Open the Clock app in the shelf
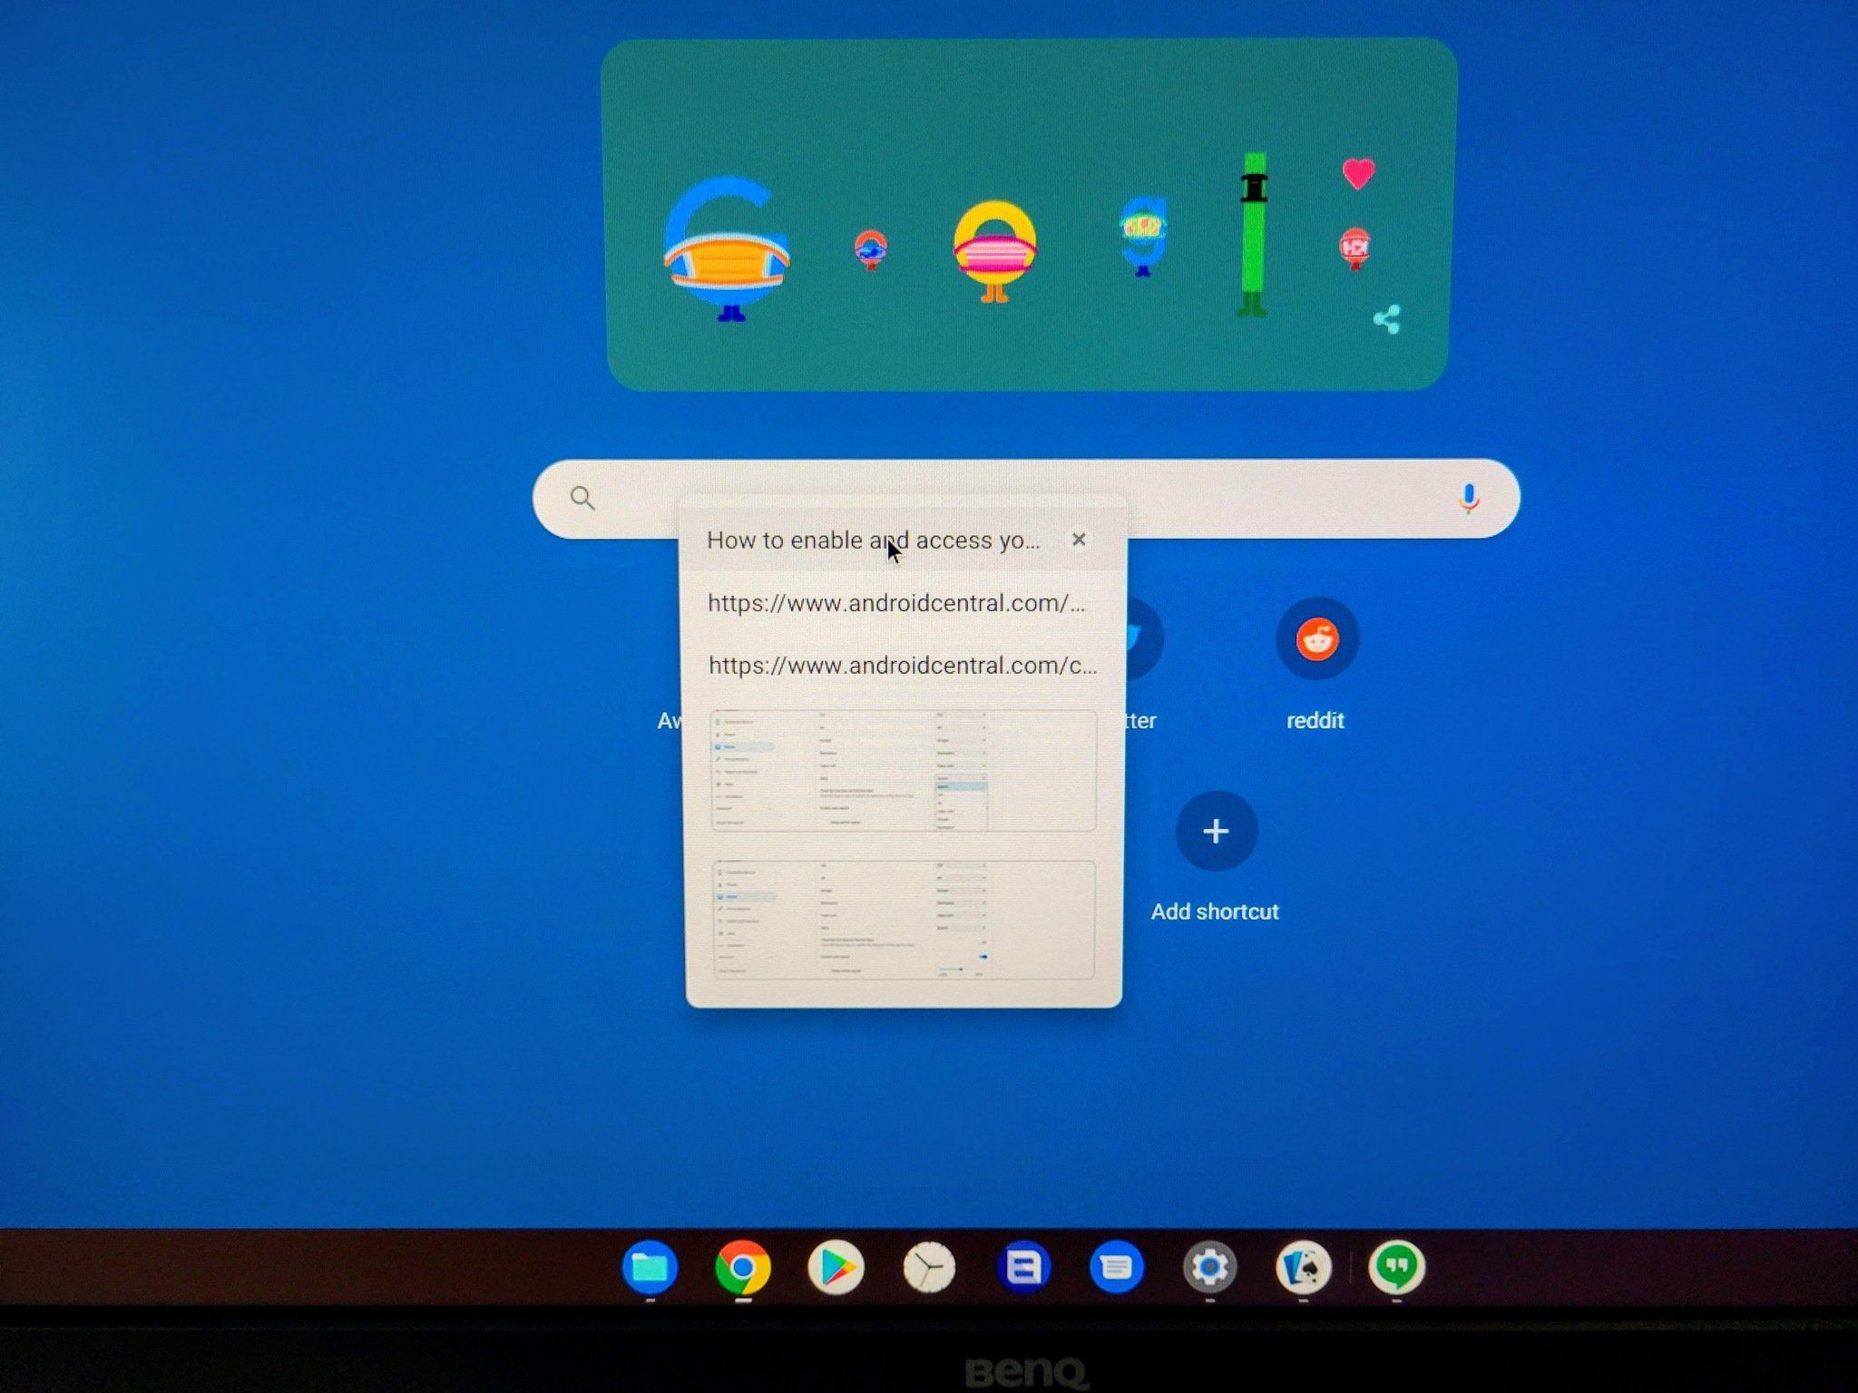 [930, 1267]
